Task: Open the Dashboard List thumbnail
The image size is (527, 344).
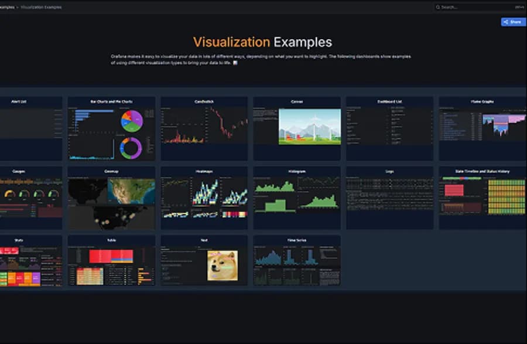Action: [390, 128]
